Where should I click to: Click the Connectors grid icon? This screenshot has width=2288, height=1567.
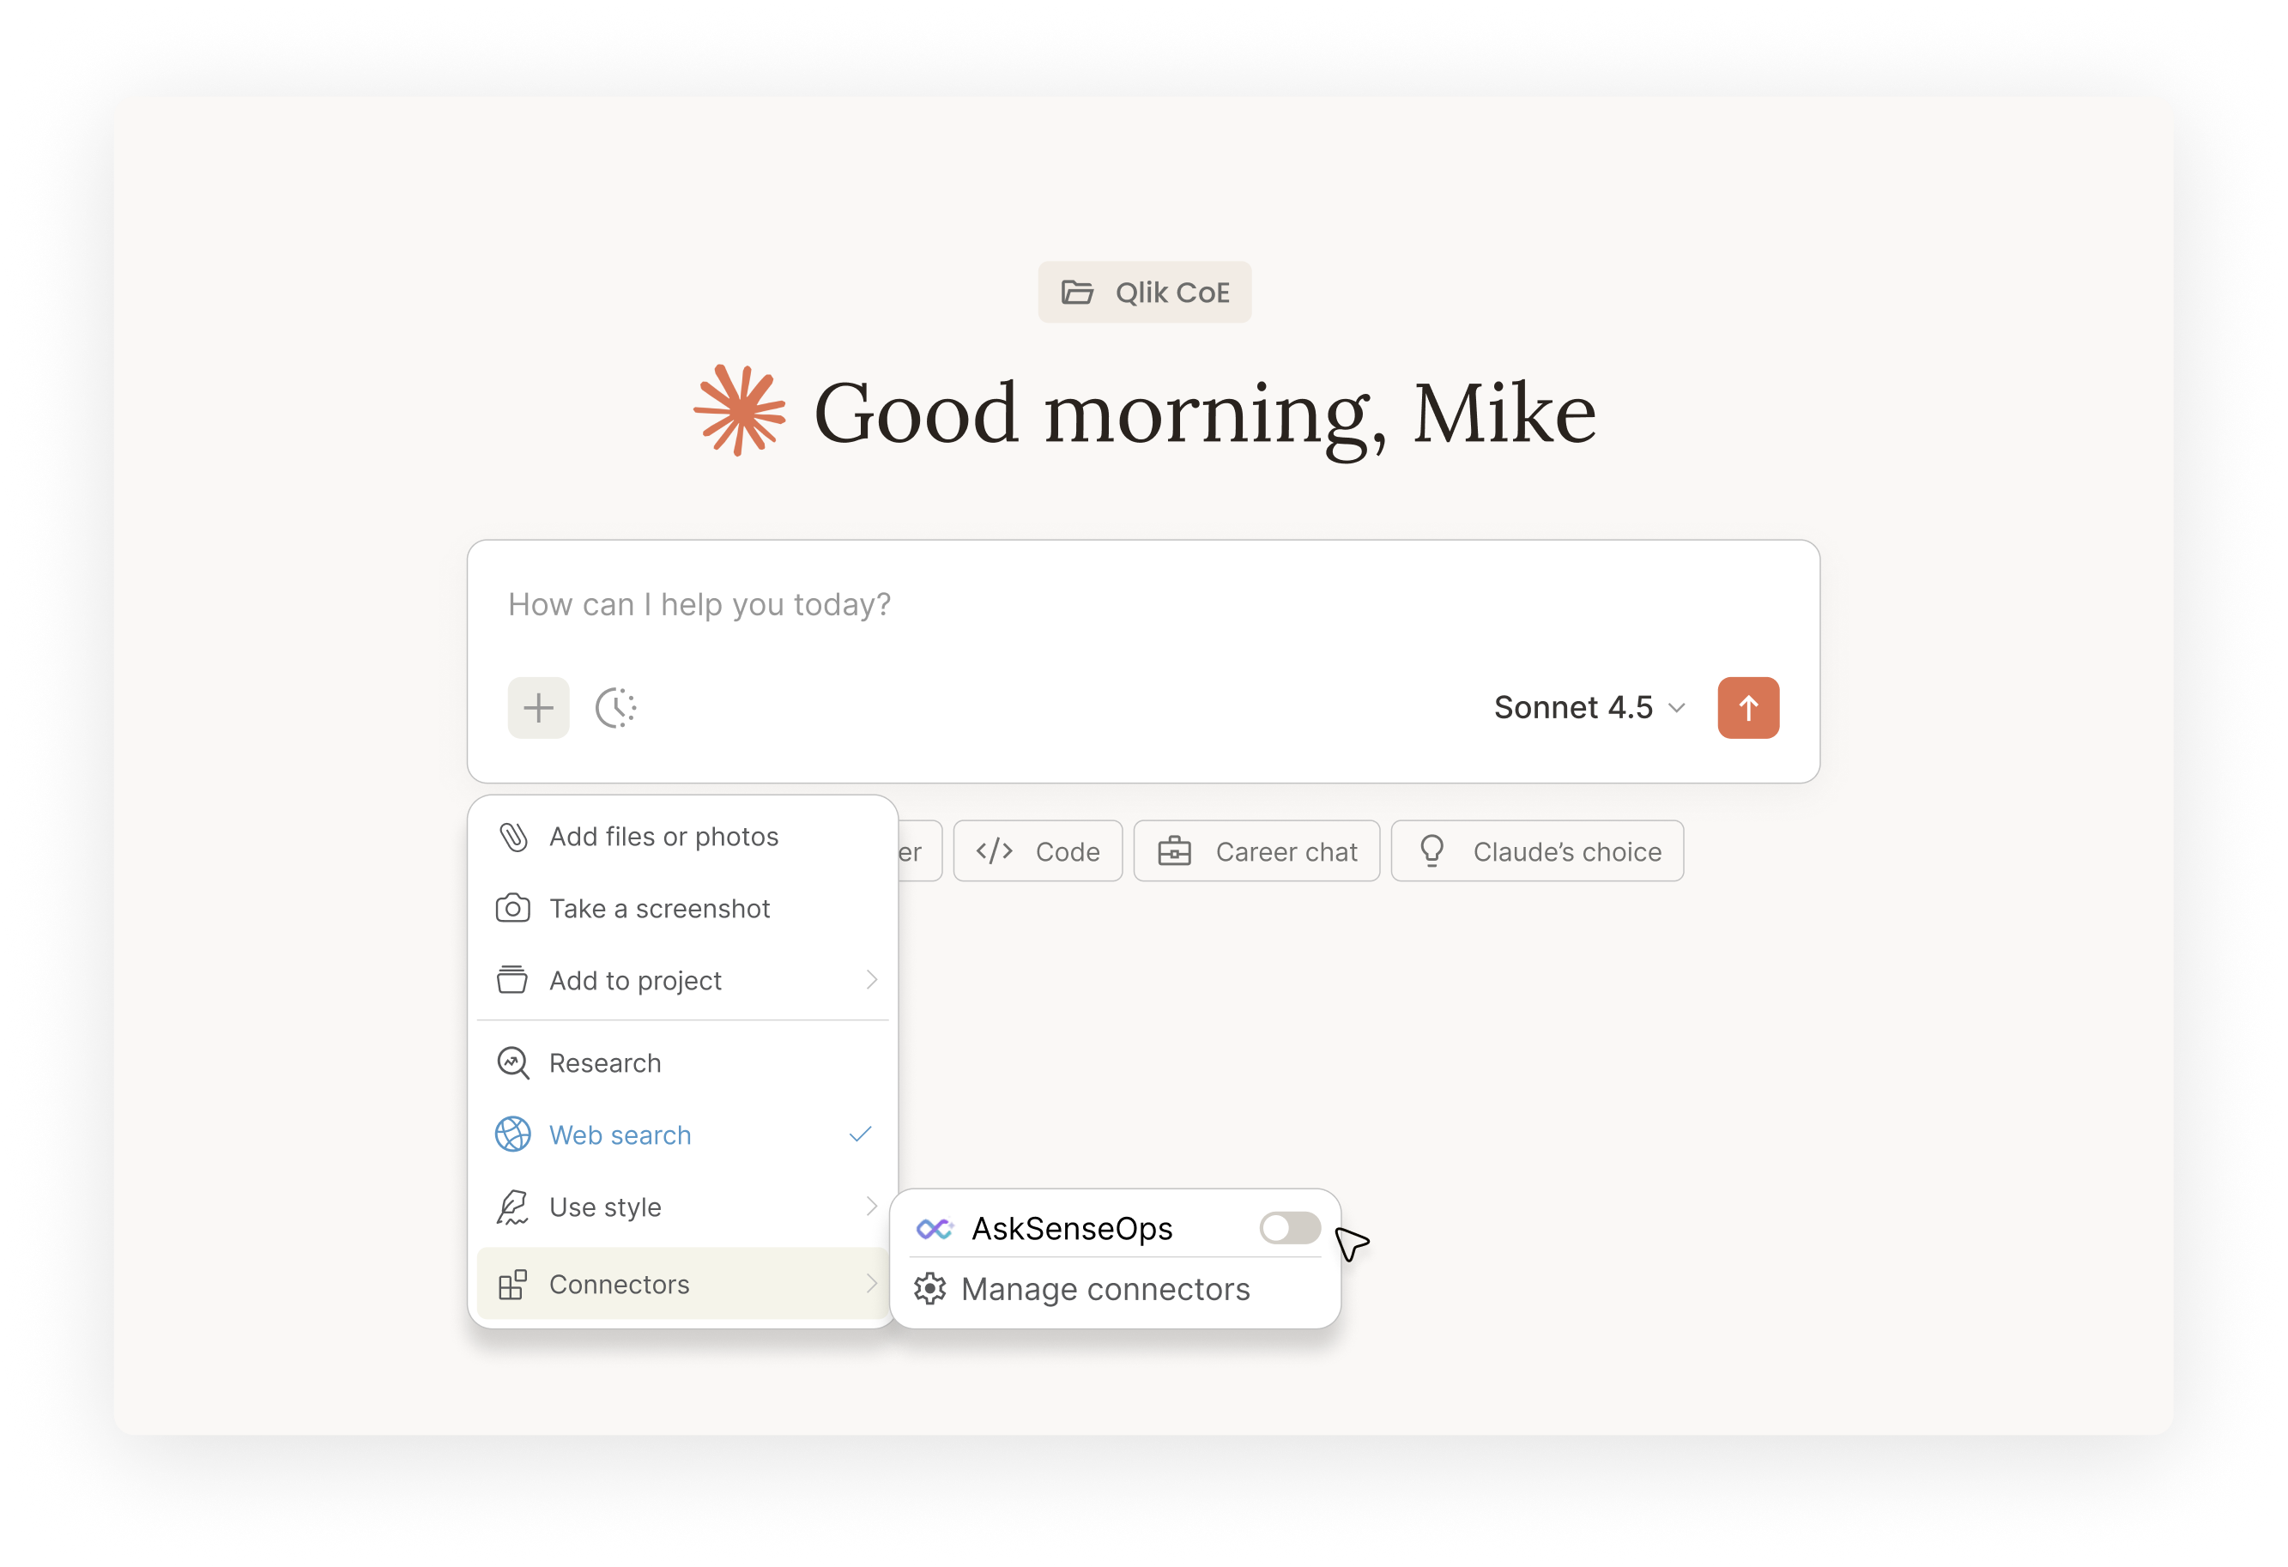coord(513,1285)
